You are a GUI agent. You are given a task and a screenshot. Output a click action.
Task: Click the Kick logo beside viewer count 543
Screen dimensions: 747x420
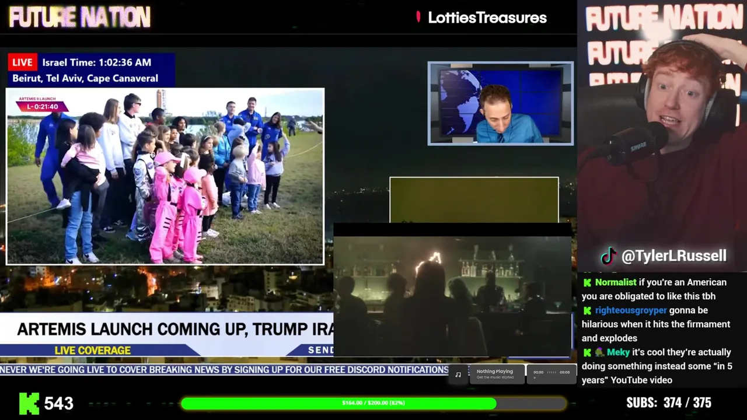point(29,403)
